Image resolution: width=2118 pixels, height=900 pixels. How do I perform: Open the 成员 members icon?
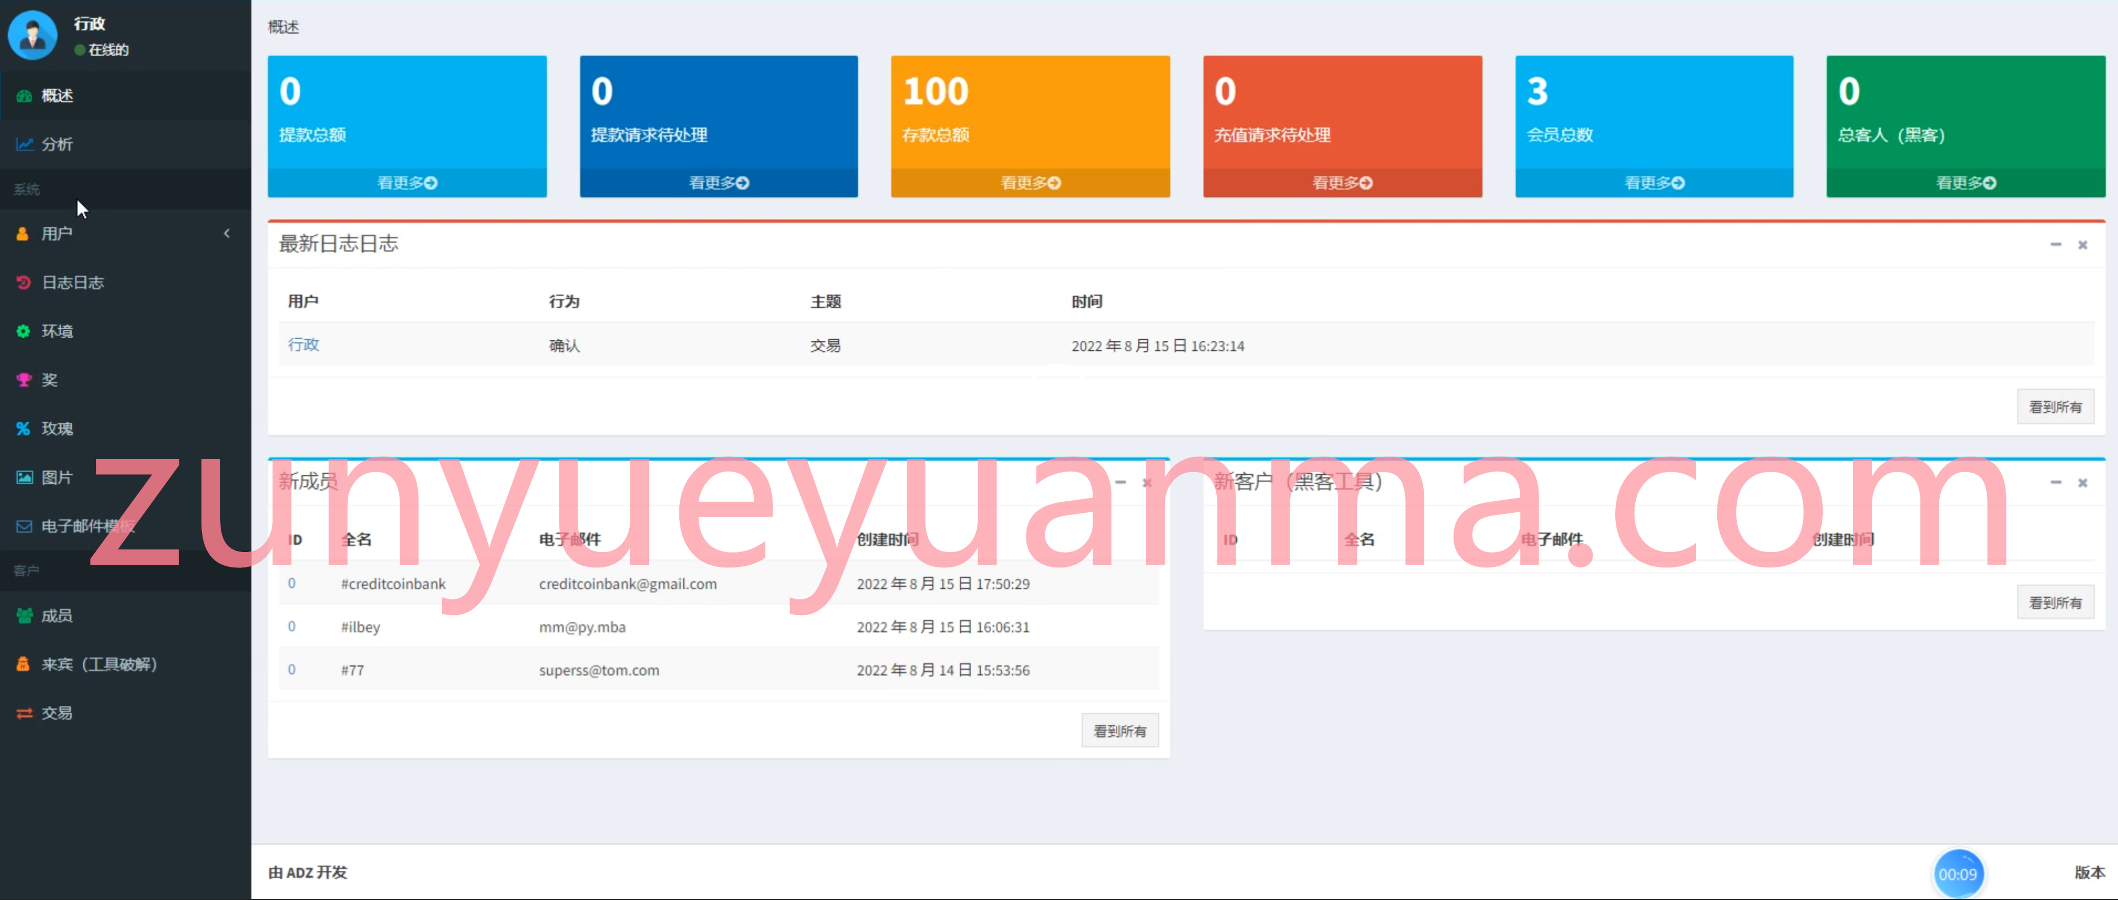point(25,615)
